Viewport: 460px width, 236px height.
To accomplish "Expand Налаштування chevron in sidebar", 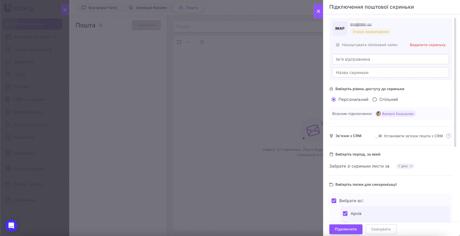I will pyautogui.click(x=56, y=169).
